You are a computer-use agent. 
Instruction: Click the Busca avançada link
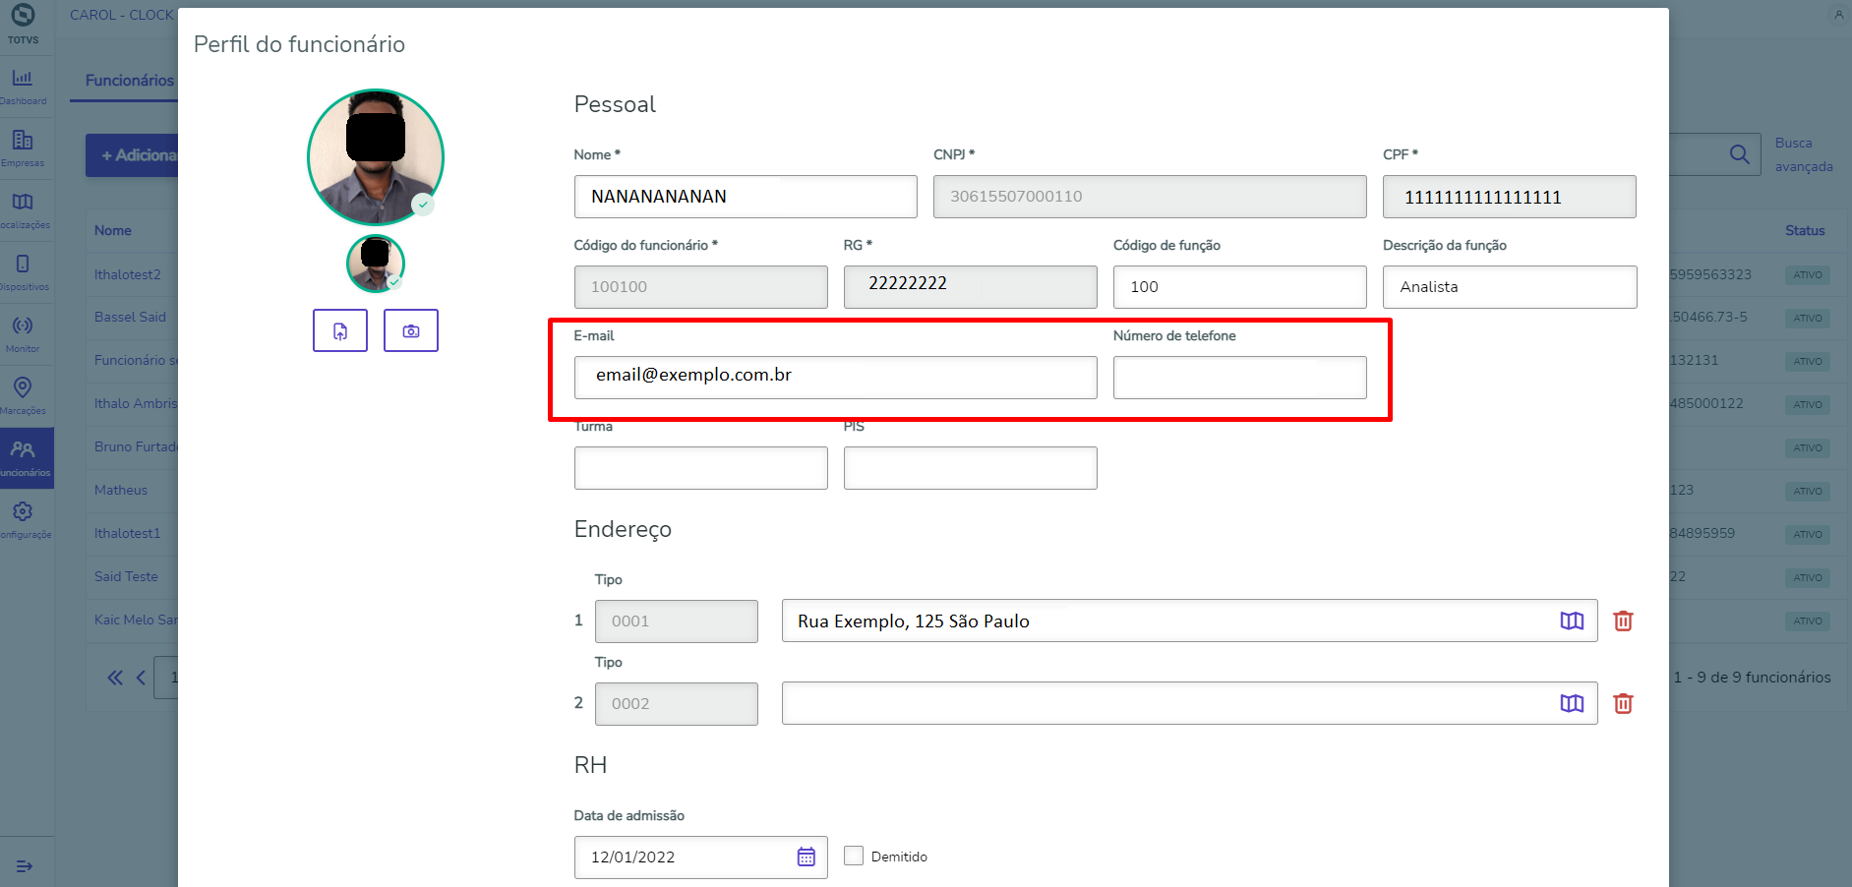point(1803,154)
